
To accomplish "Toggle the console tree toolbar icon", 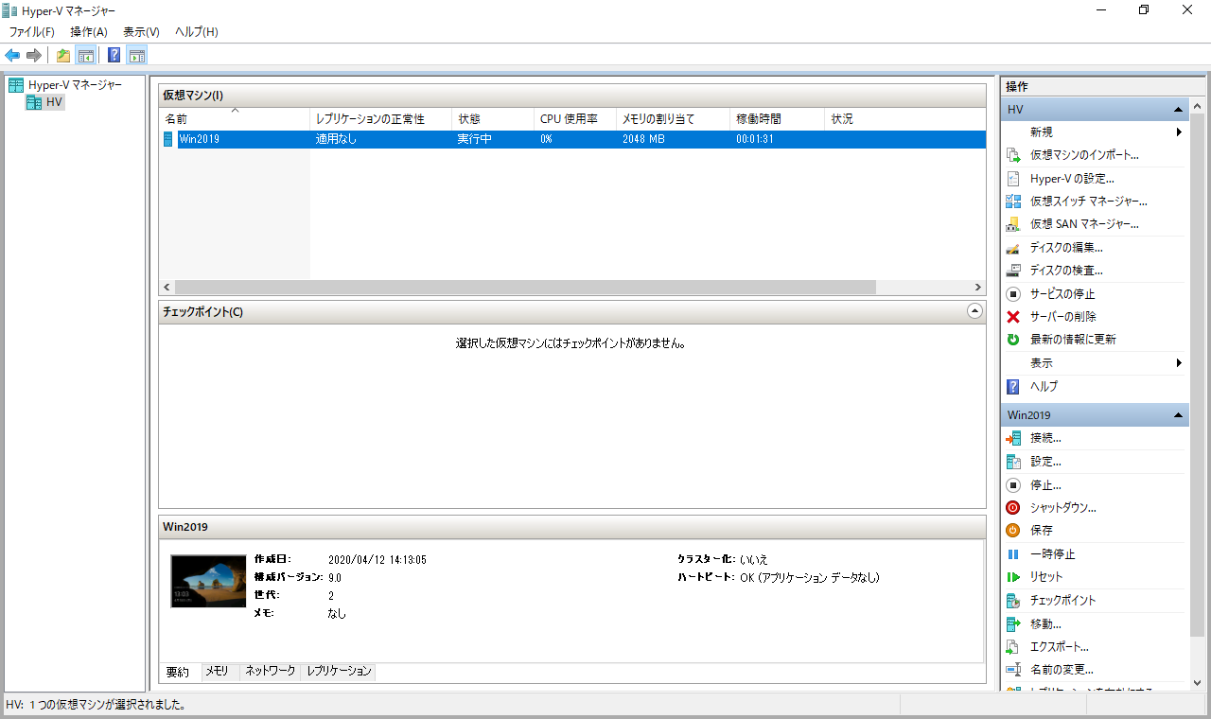I will (x=85, y=55).
